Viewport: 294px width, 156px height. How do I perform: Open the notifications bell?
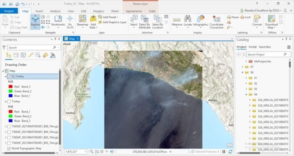285,10
